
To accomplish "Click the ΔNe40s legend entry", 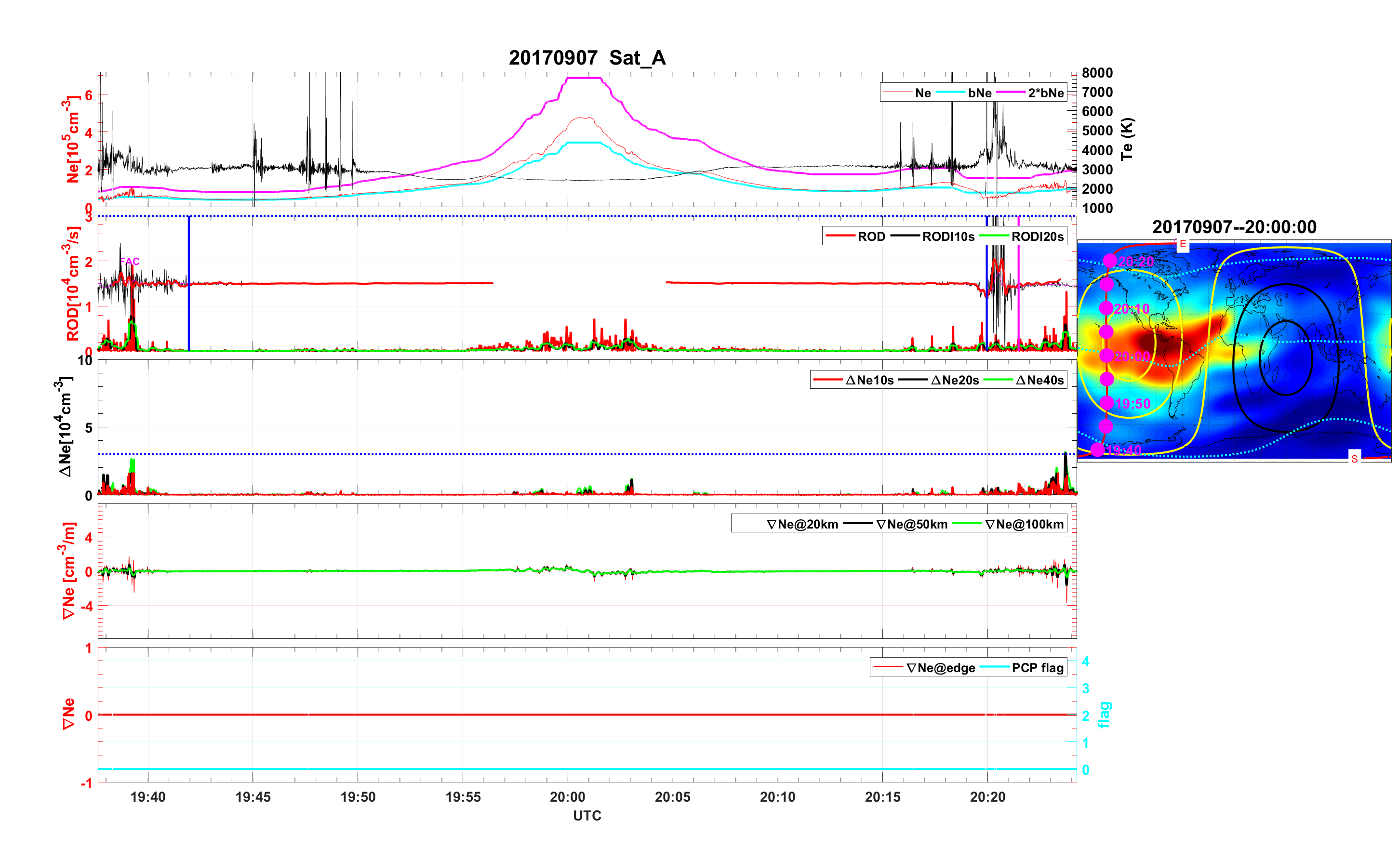I will click(x=1039, y=381).
